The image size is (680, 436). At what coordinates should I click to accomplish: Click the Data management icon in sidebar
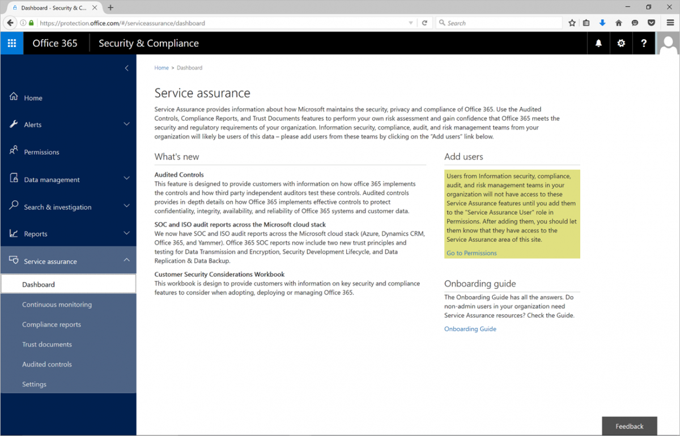[x=14, y=179]
